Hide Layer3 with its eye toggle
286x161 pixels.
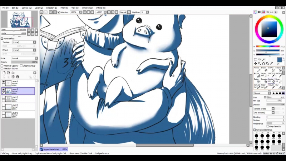click(4, 82)
